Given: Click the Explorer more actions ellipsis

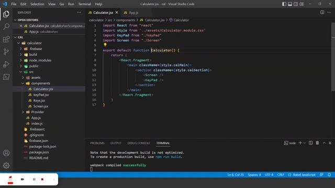Looking at the screenshot, I should (79, 13).
